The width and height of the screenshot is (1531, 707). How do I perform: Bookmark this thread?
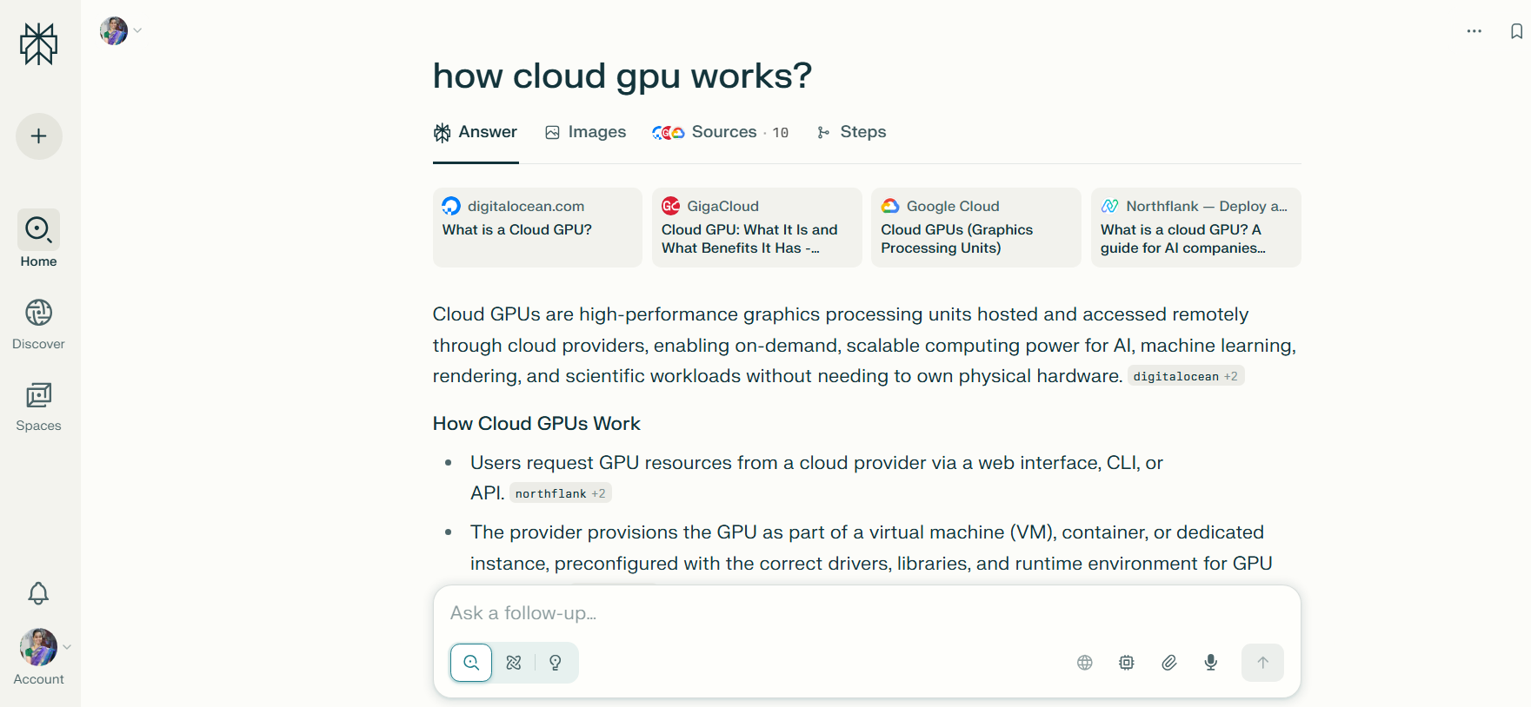click(1516, 31)
